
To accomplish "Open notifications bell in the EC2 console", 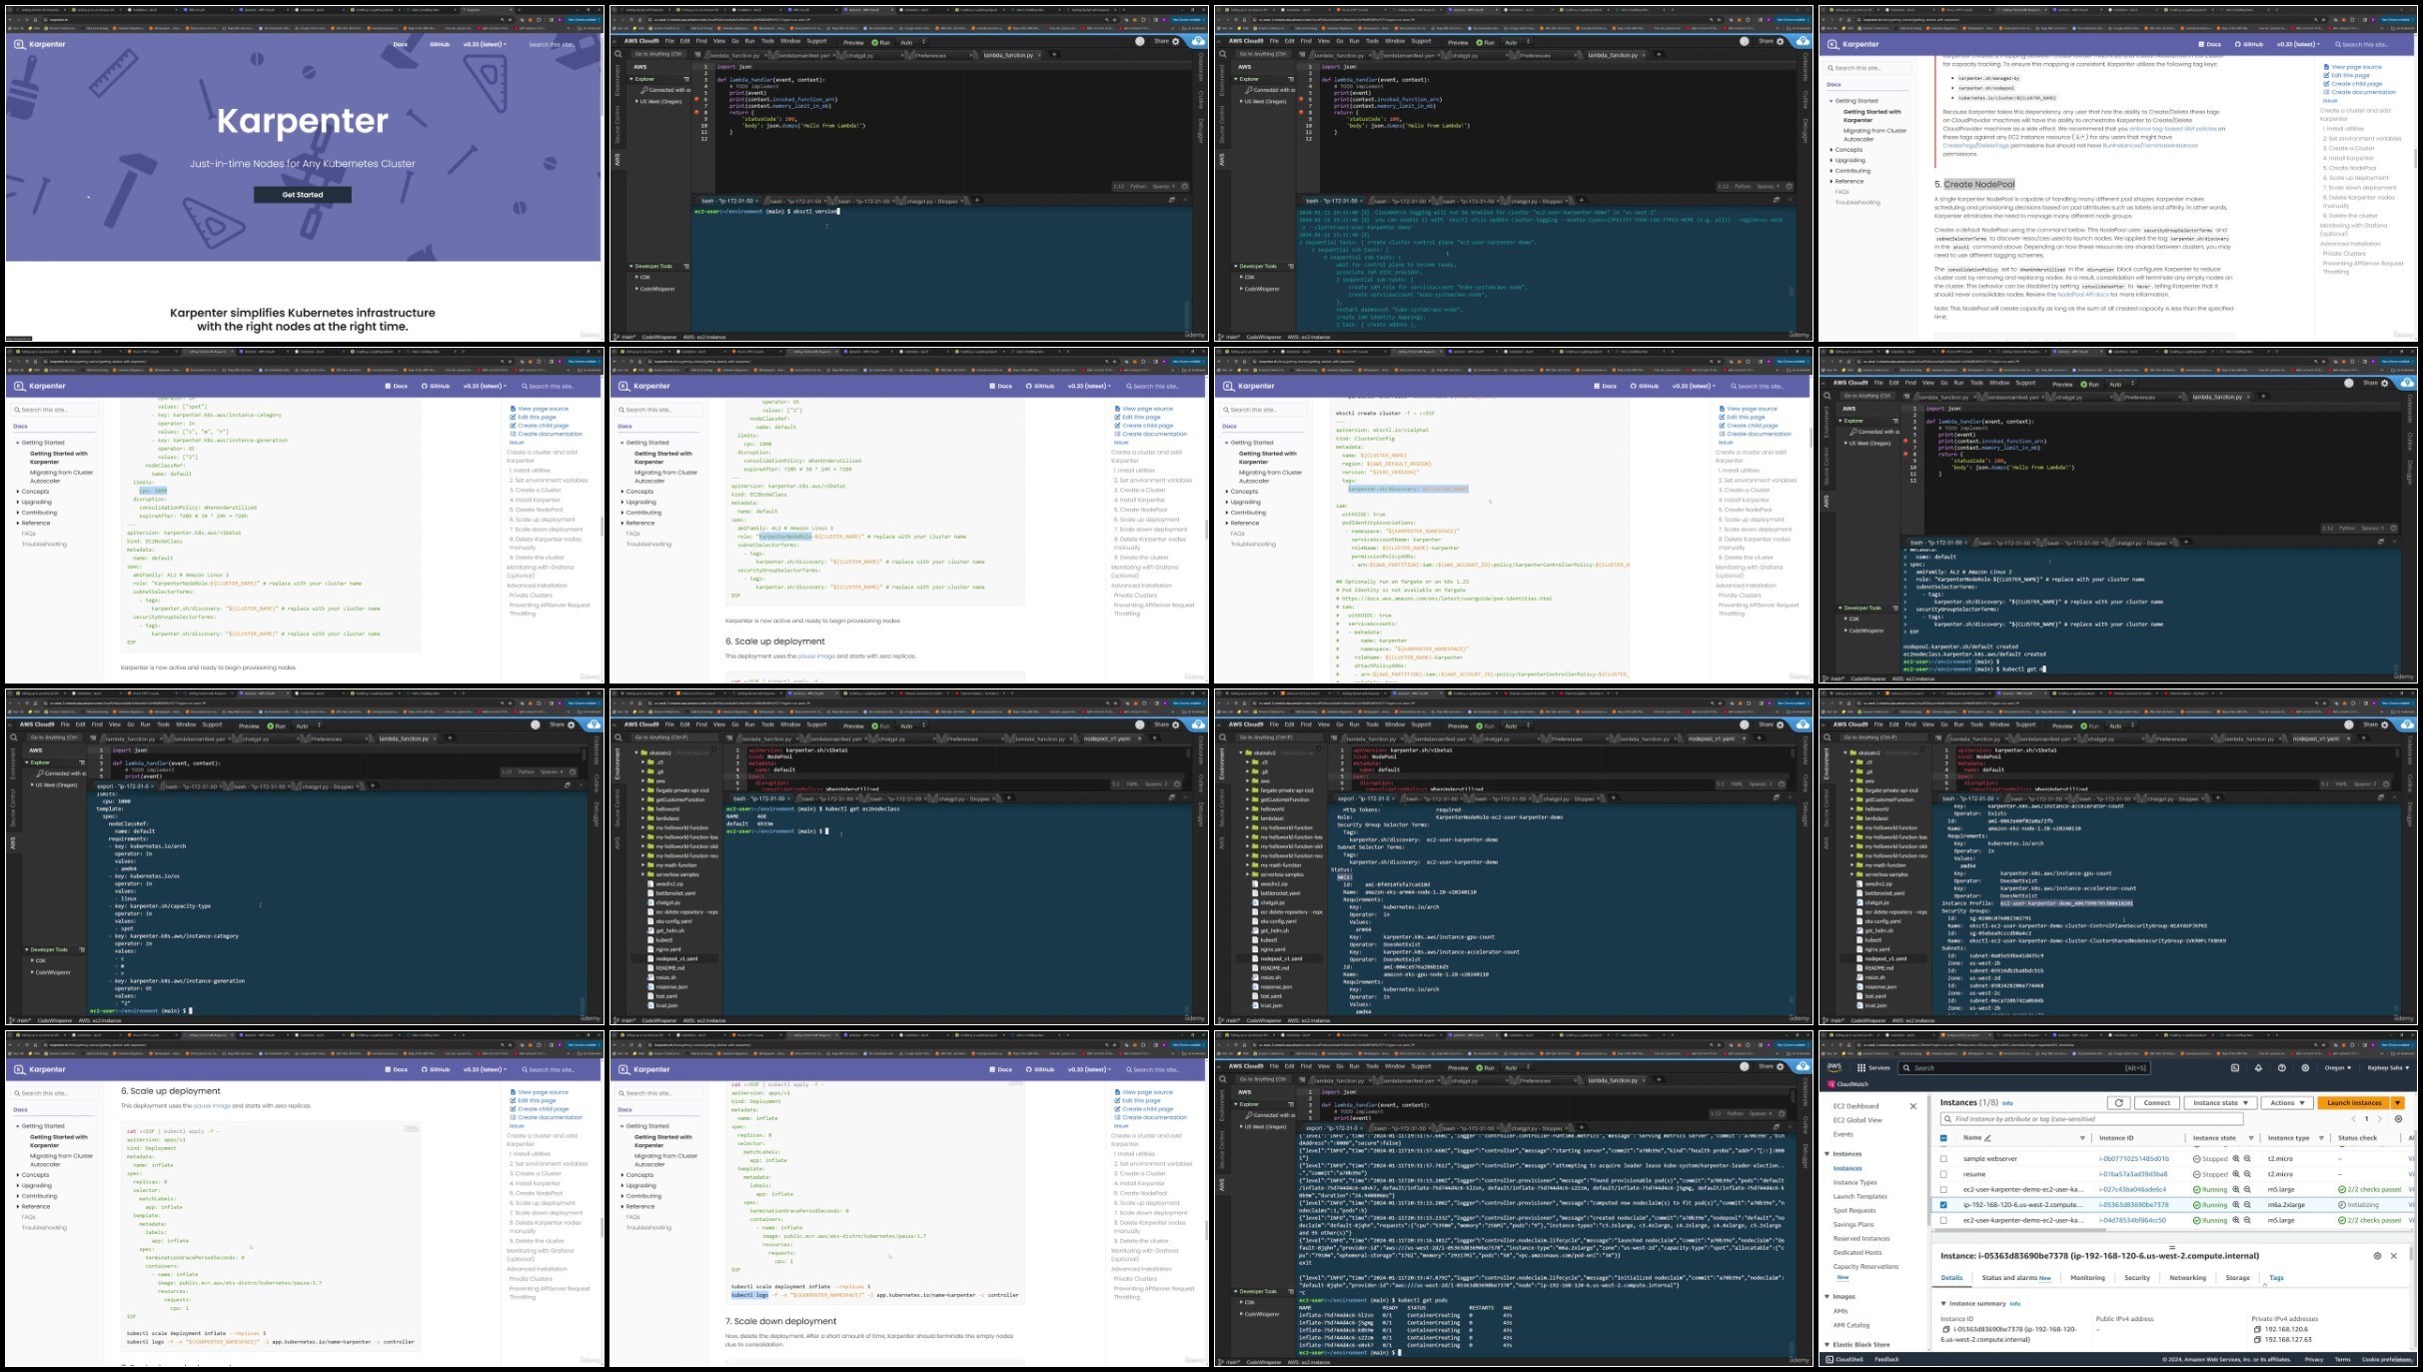I will [x=2258, y=1067].
